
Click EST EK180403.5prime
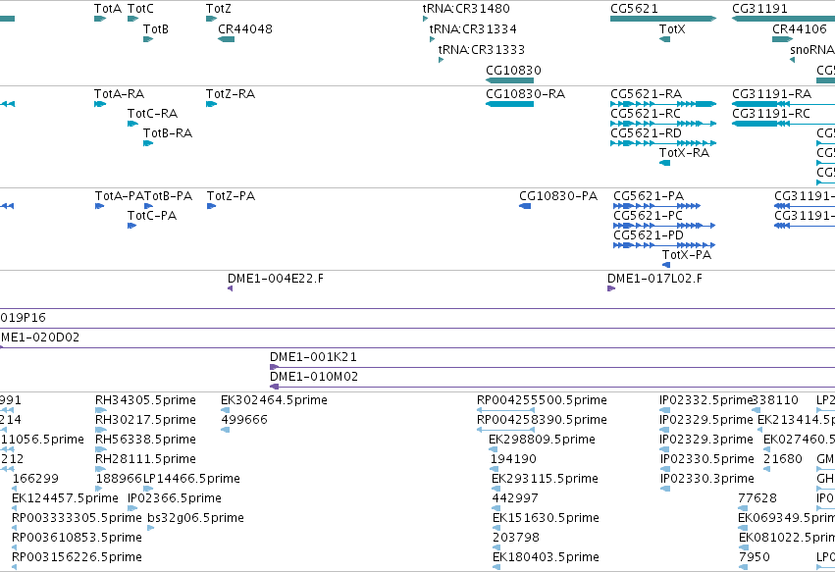(x=496, y=567)
